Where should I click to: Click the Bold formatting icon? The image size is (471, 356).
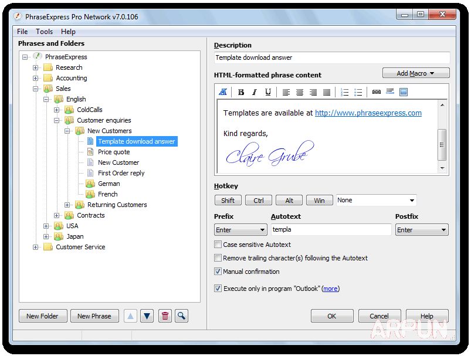[x=241, y=92]
